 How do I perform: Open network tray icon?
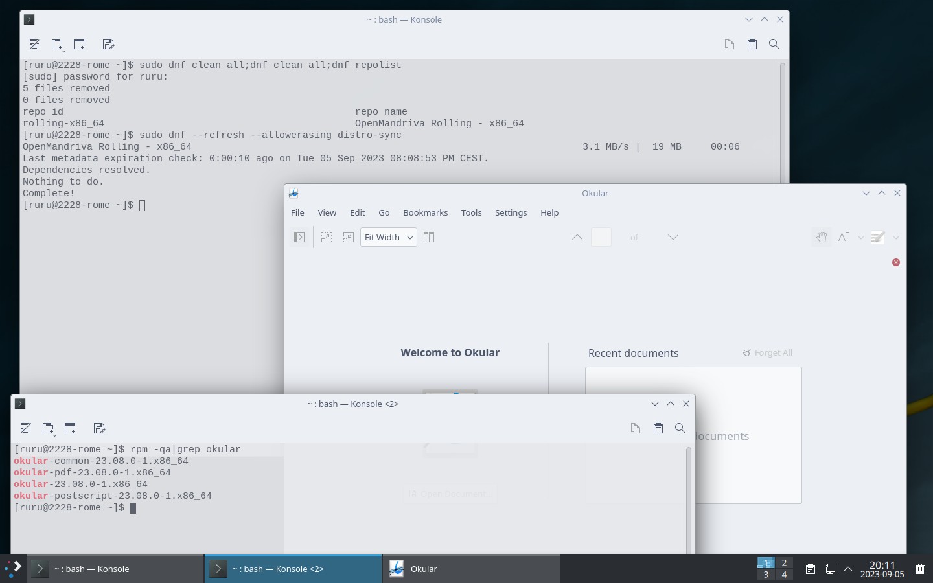point(829,569)
